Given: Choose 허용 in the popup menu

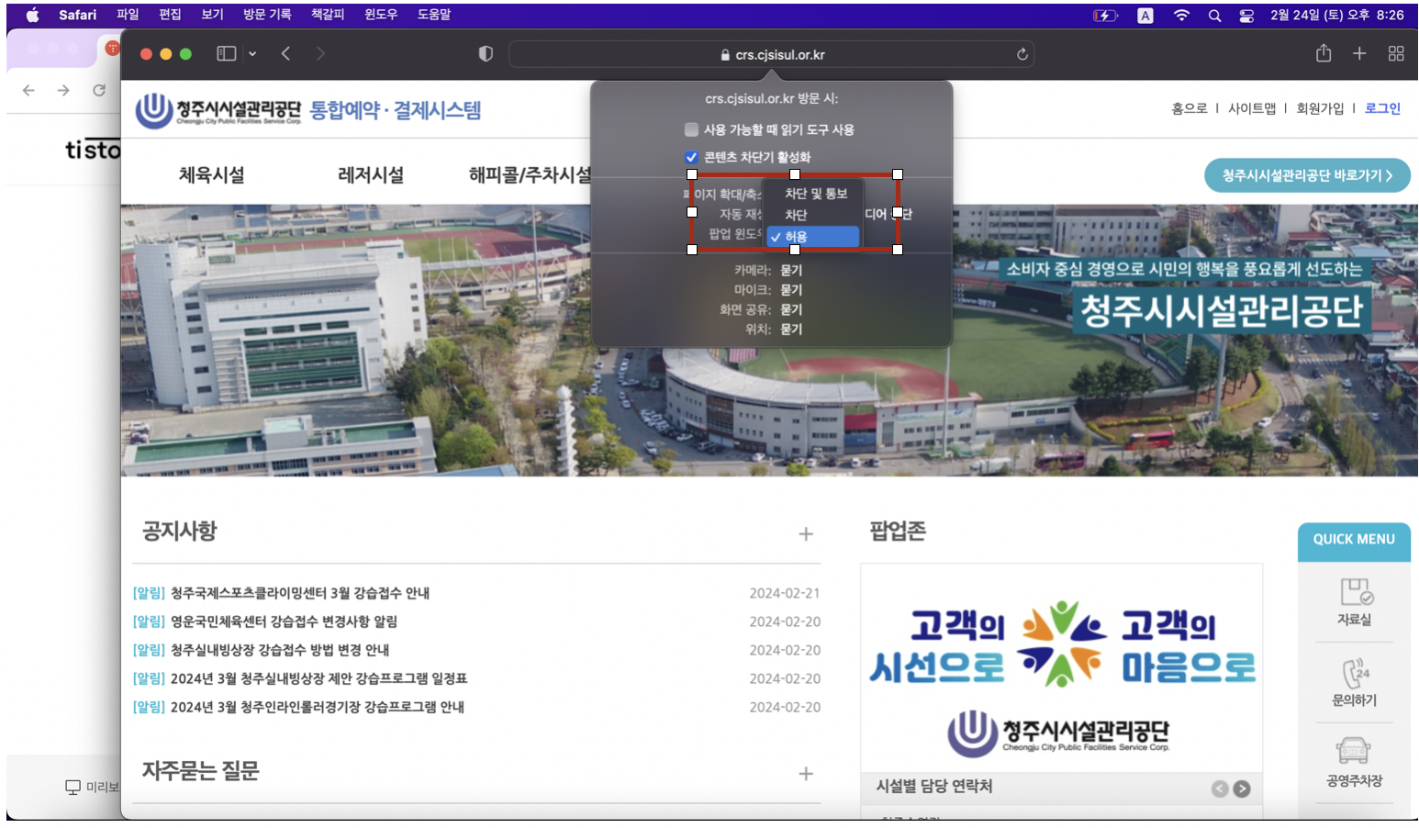Looking at the screenshot, I should pos(814,237).
